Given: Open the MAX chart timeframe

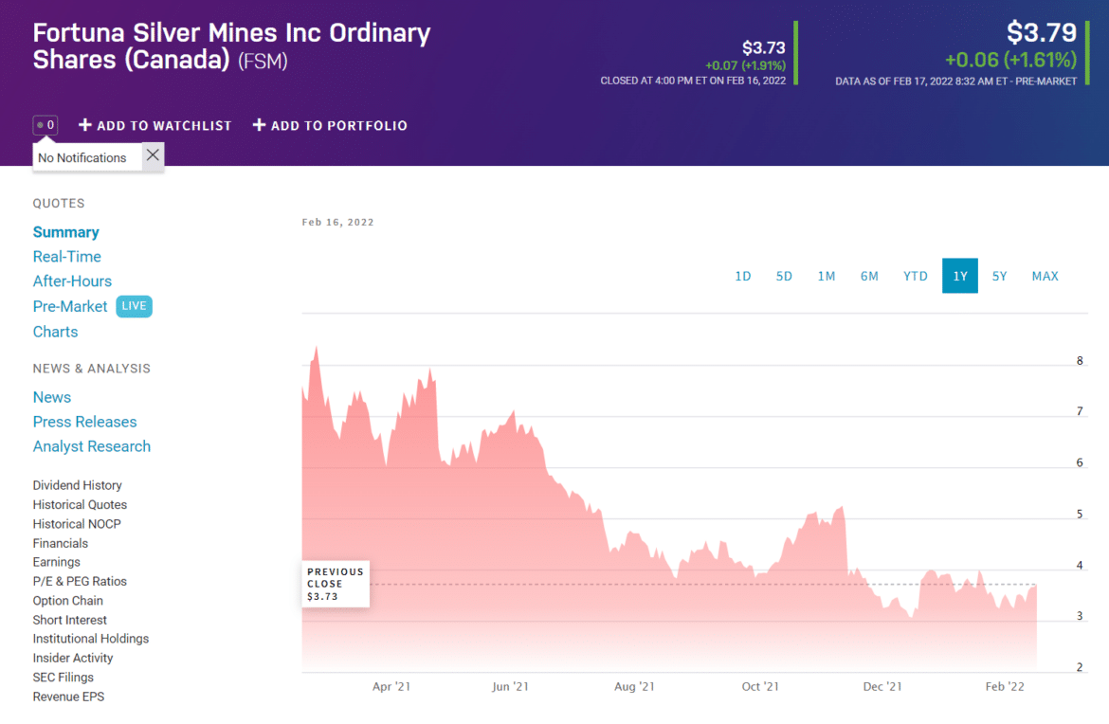Looking at the screenshot, I should [x=1045, y=276].
